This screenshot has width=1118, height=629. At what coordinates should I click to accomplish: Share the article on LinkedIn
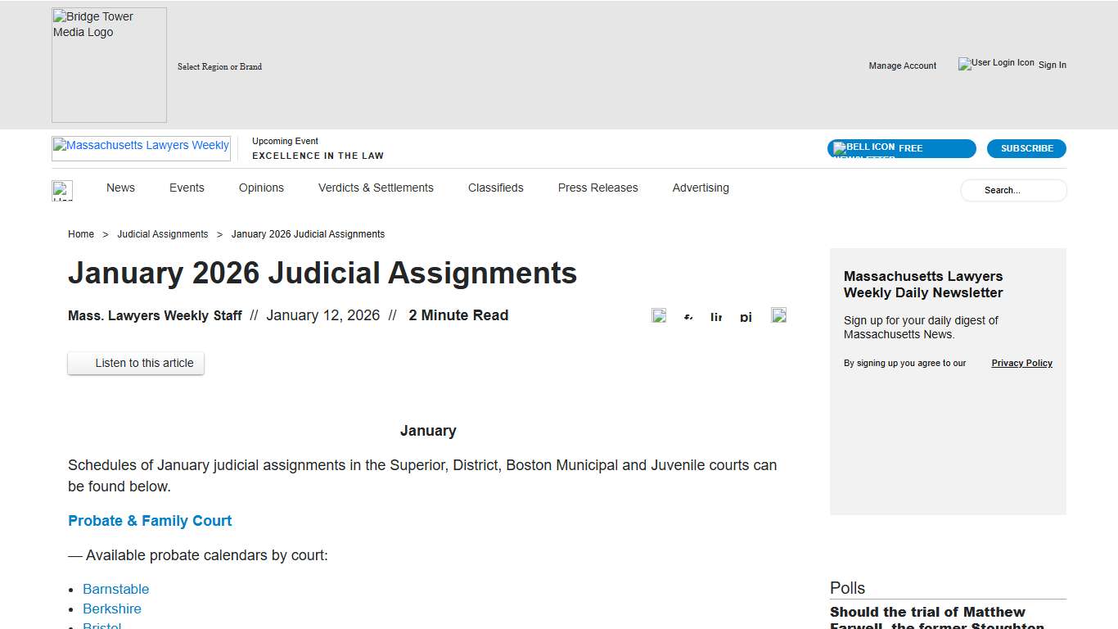[716, 316]
